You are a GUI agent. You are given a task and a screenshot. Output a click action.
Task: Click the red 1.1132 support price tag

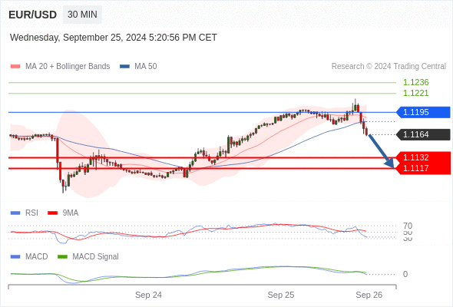pyautogui.click(x=423, y=157)
